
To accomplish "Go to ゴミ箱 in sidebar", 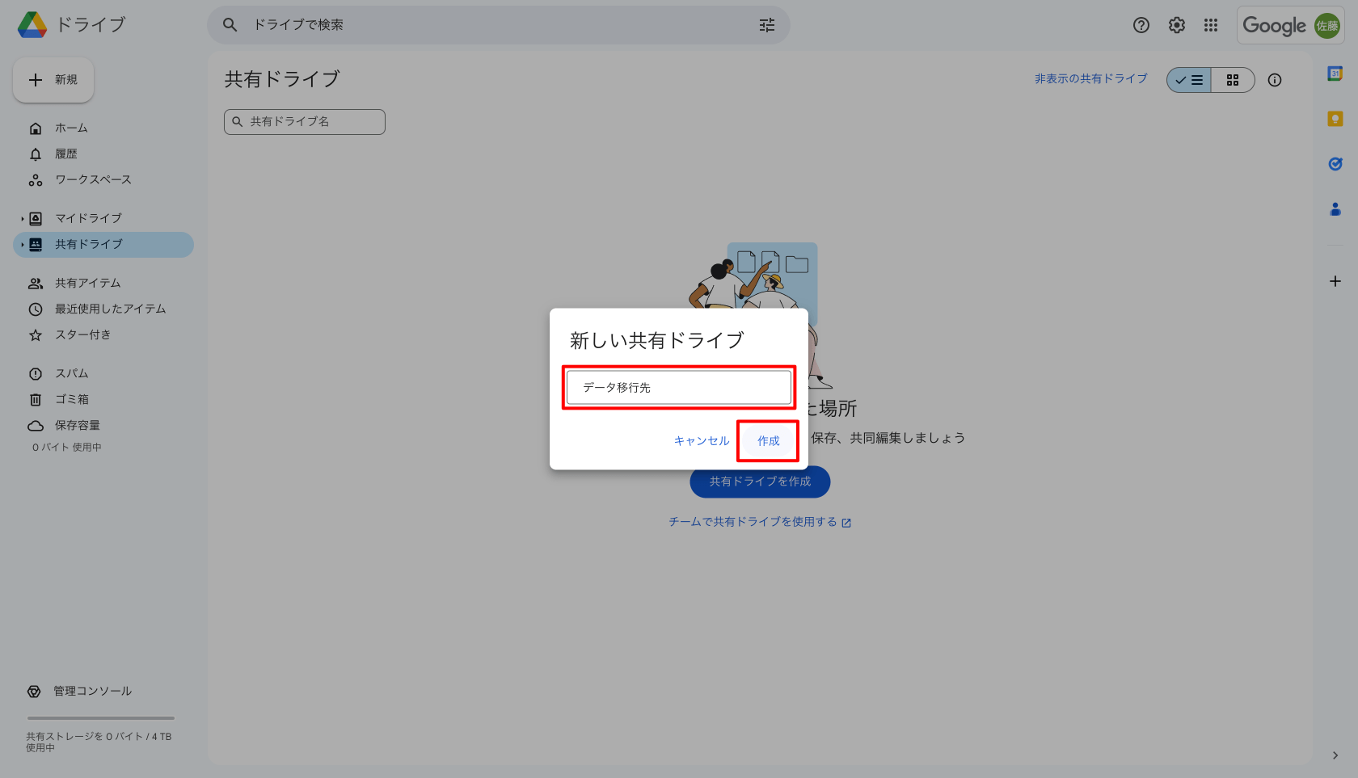I will (x=72, y=399).
